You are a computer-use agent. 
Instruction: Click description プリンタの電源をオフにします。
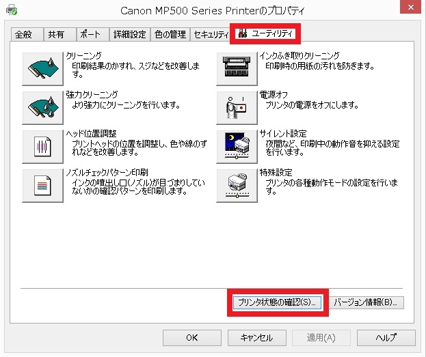pos(312,104)
